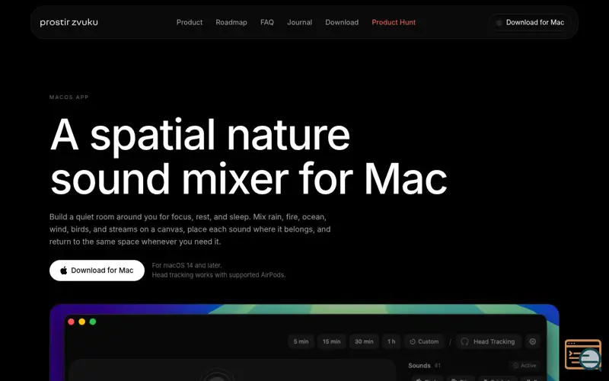Toggle Head Tracking with headphones icon

488,341
